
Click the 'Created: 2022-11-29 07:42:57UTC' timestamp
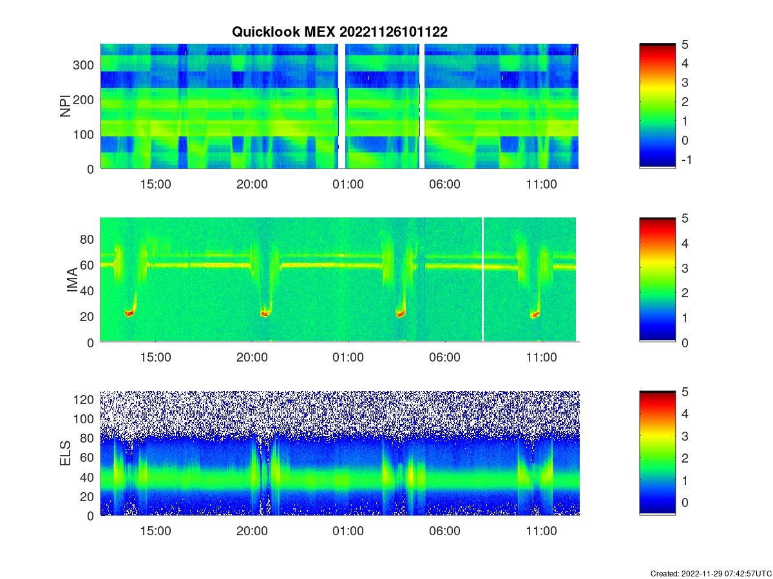711,573
